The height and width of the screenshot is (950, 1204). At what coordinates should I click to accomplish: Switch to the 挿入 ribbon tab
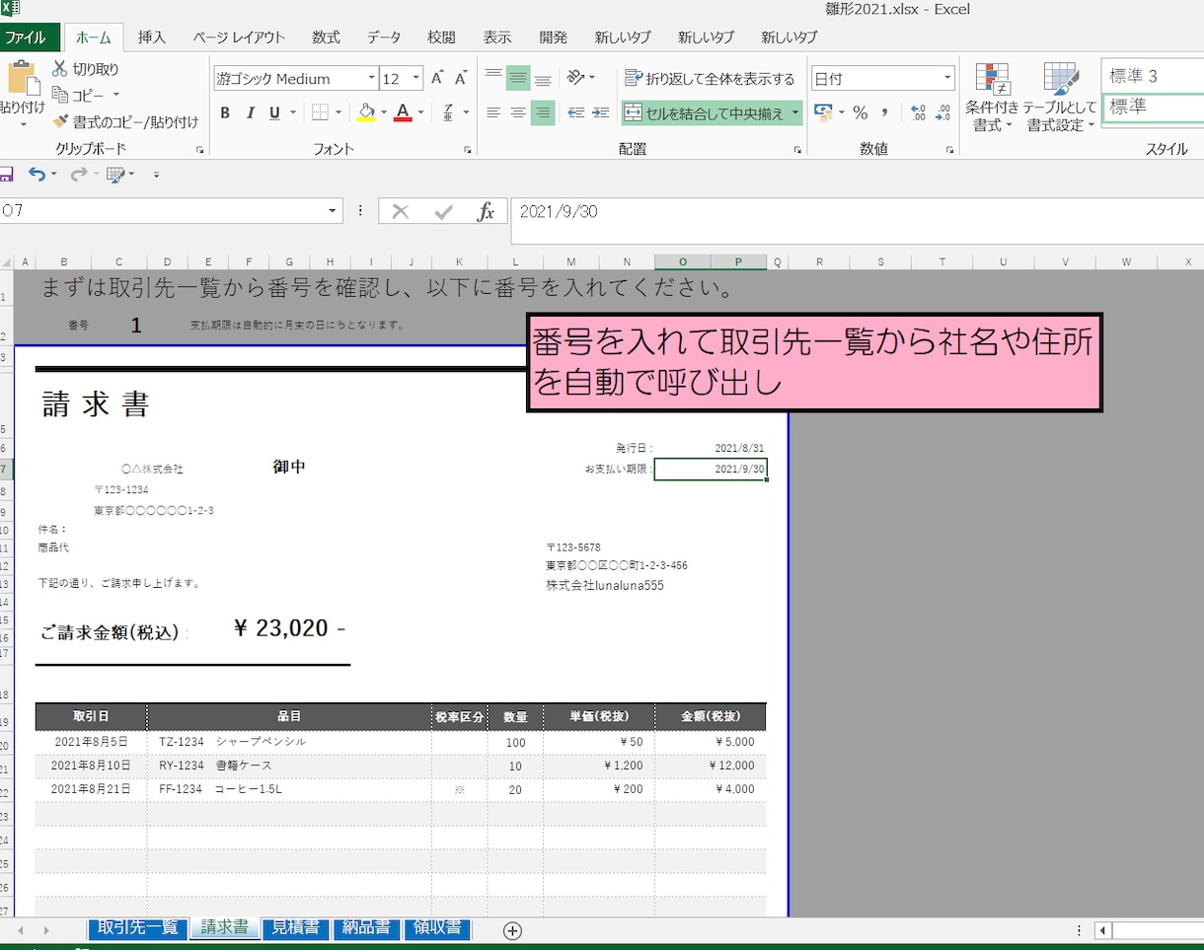pos(152,37)
